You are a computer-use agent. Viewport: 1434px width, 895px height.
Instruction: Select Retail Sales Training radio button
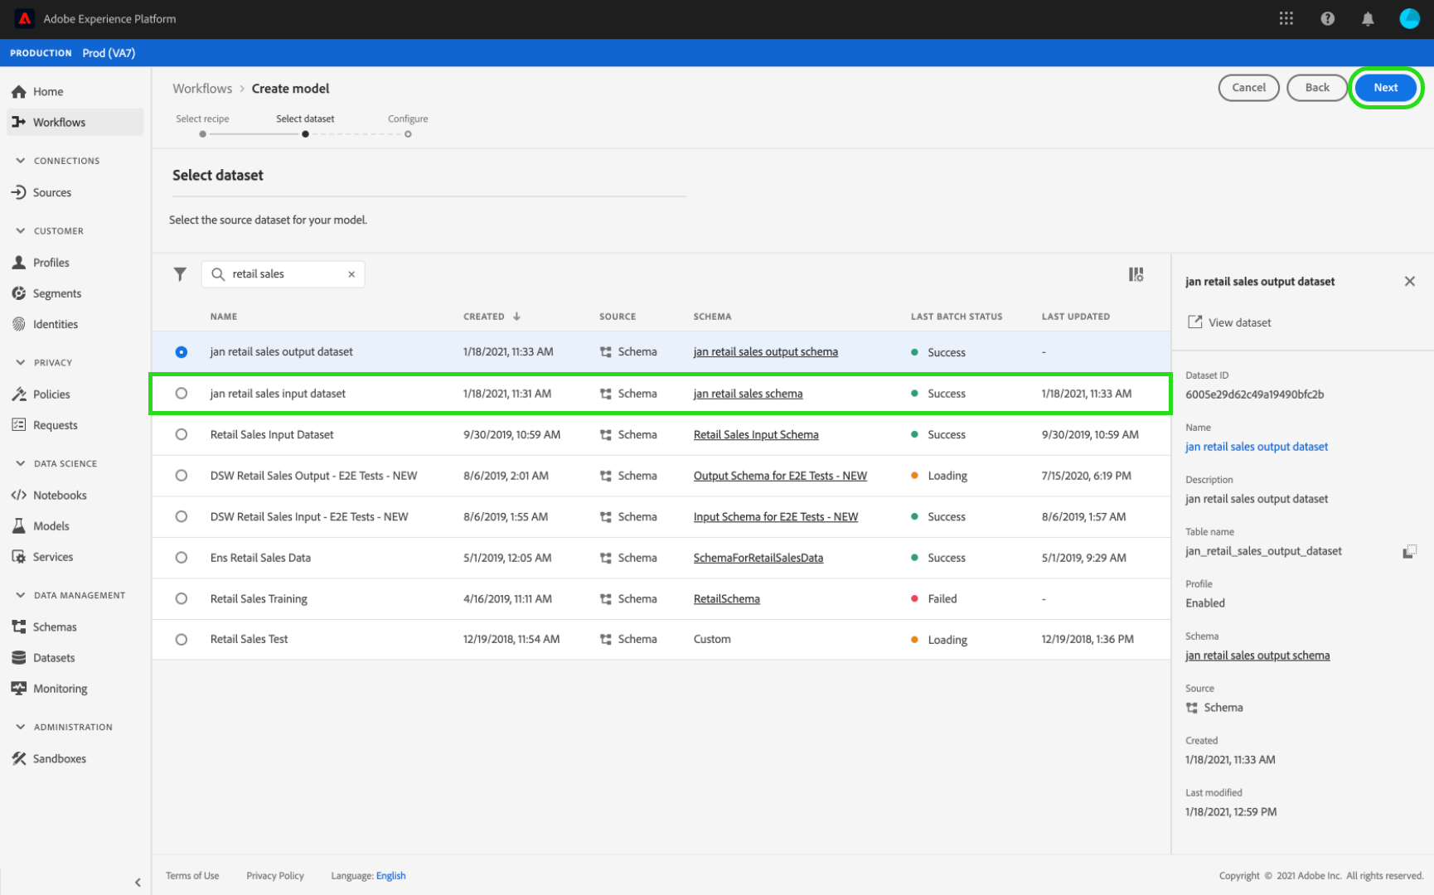[182, 598]
